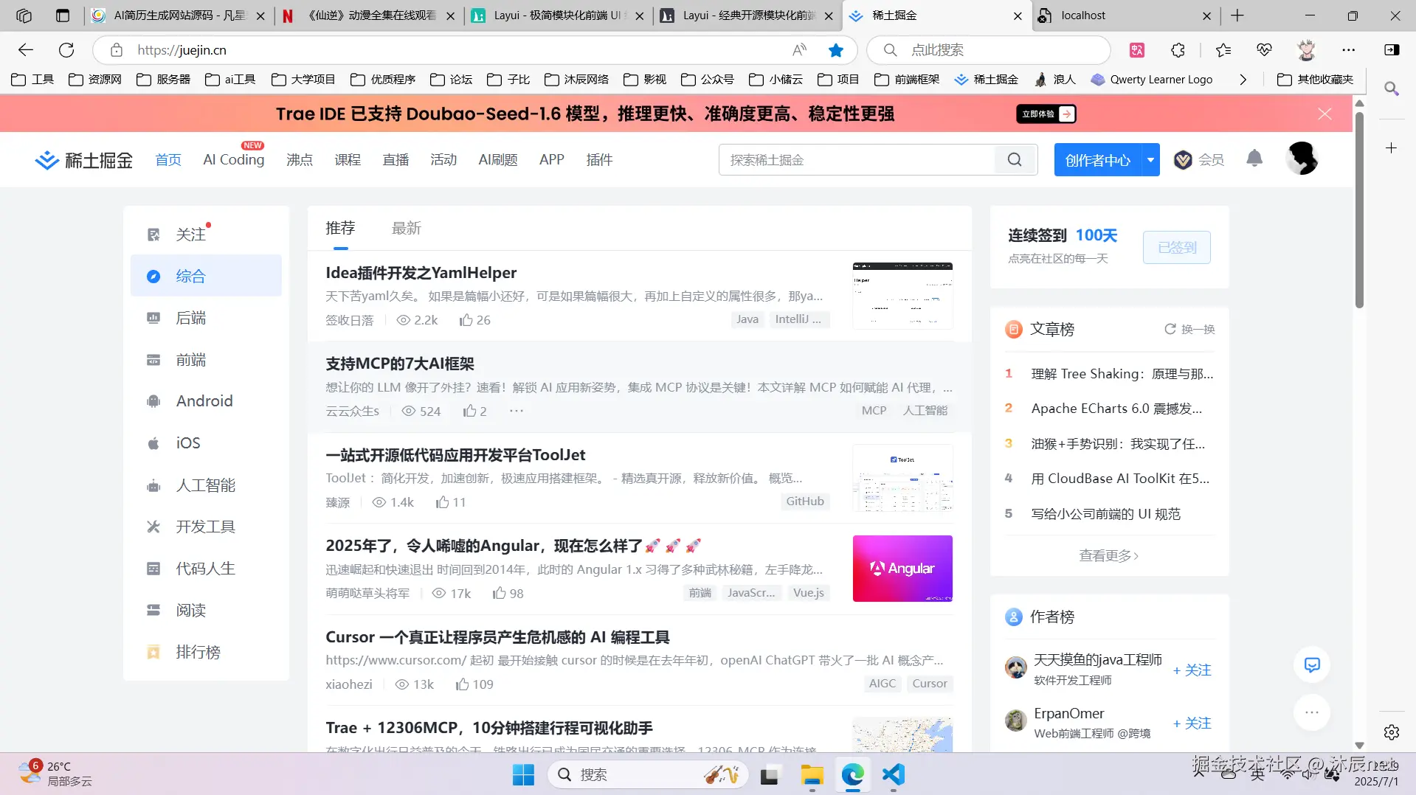This screenshot has height=795, width=1416.
Task: Click the 稀土掘金 site logo
Action: (83, 159)
